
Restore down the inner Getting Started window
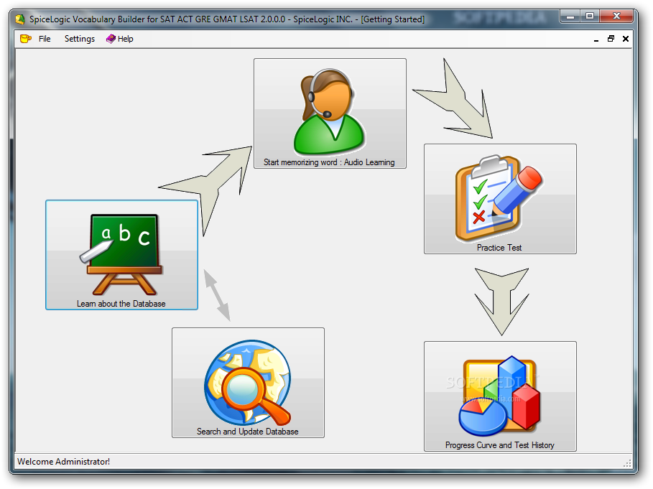(611, 39)
